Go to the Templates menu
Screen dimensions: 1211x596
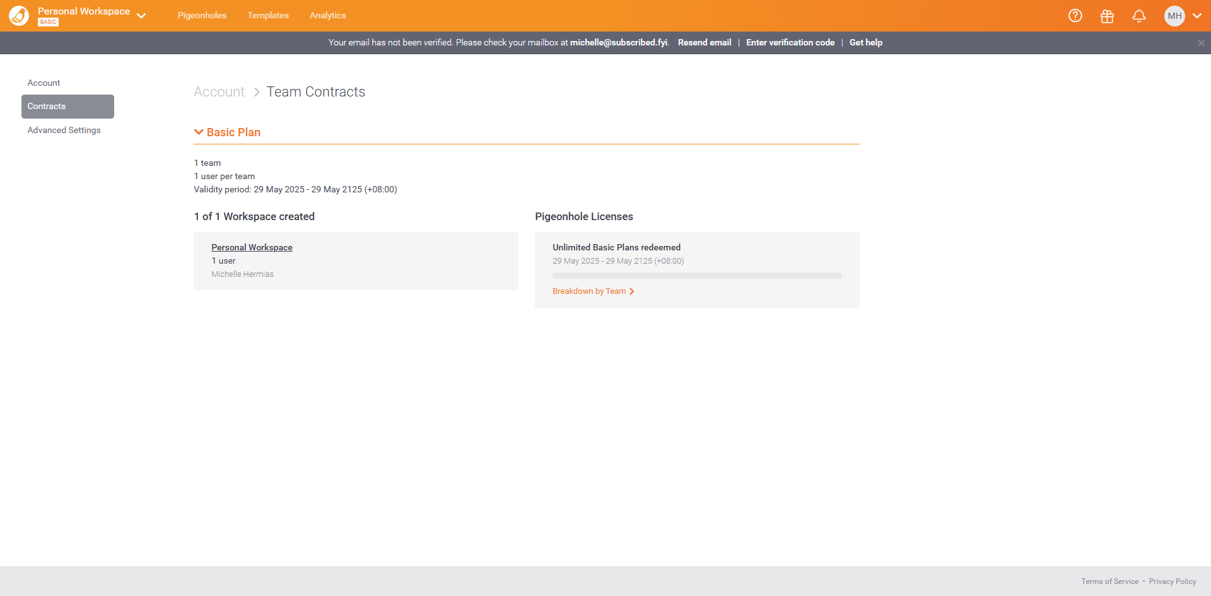pyautogui.click(x=268, y=16)
